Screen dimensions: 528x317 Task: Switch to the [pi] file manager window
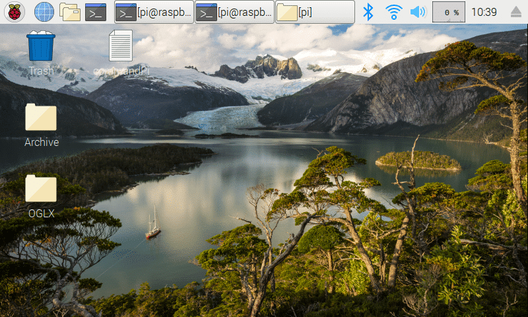click(x=315, y=12)
